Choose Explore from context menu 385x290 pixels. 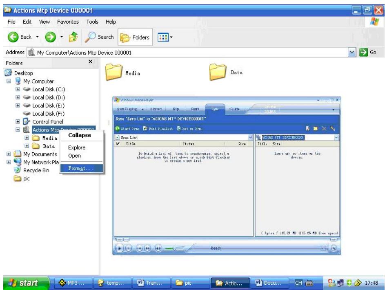82,147
